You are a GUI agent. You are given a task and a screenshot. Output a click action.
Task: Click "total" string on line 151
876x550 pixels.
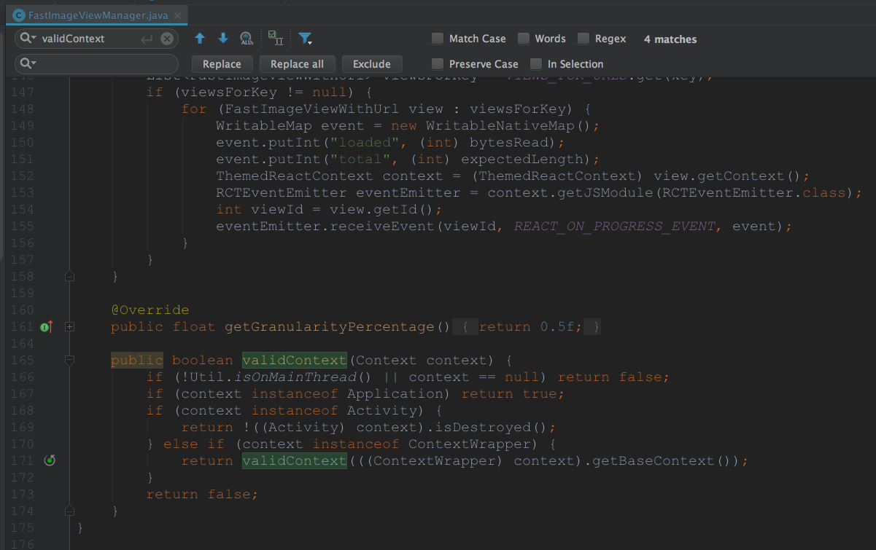point(360,160)
